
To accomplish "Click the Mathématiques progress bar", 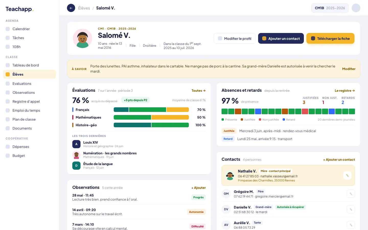I will pos(151,117).
